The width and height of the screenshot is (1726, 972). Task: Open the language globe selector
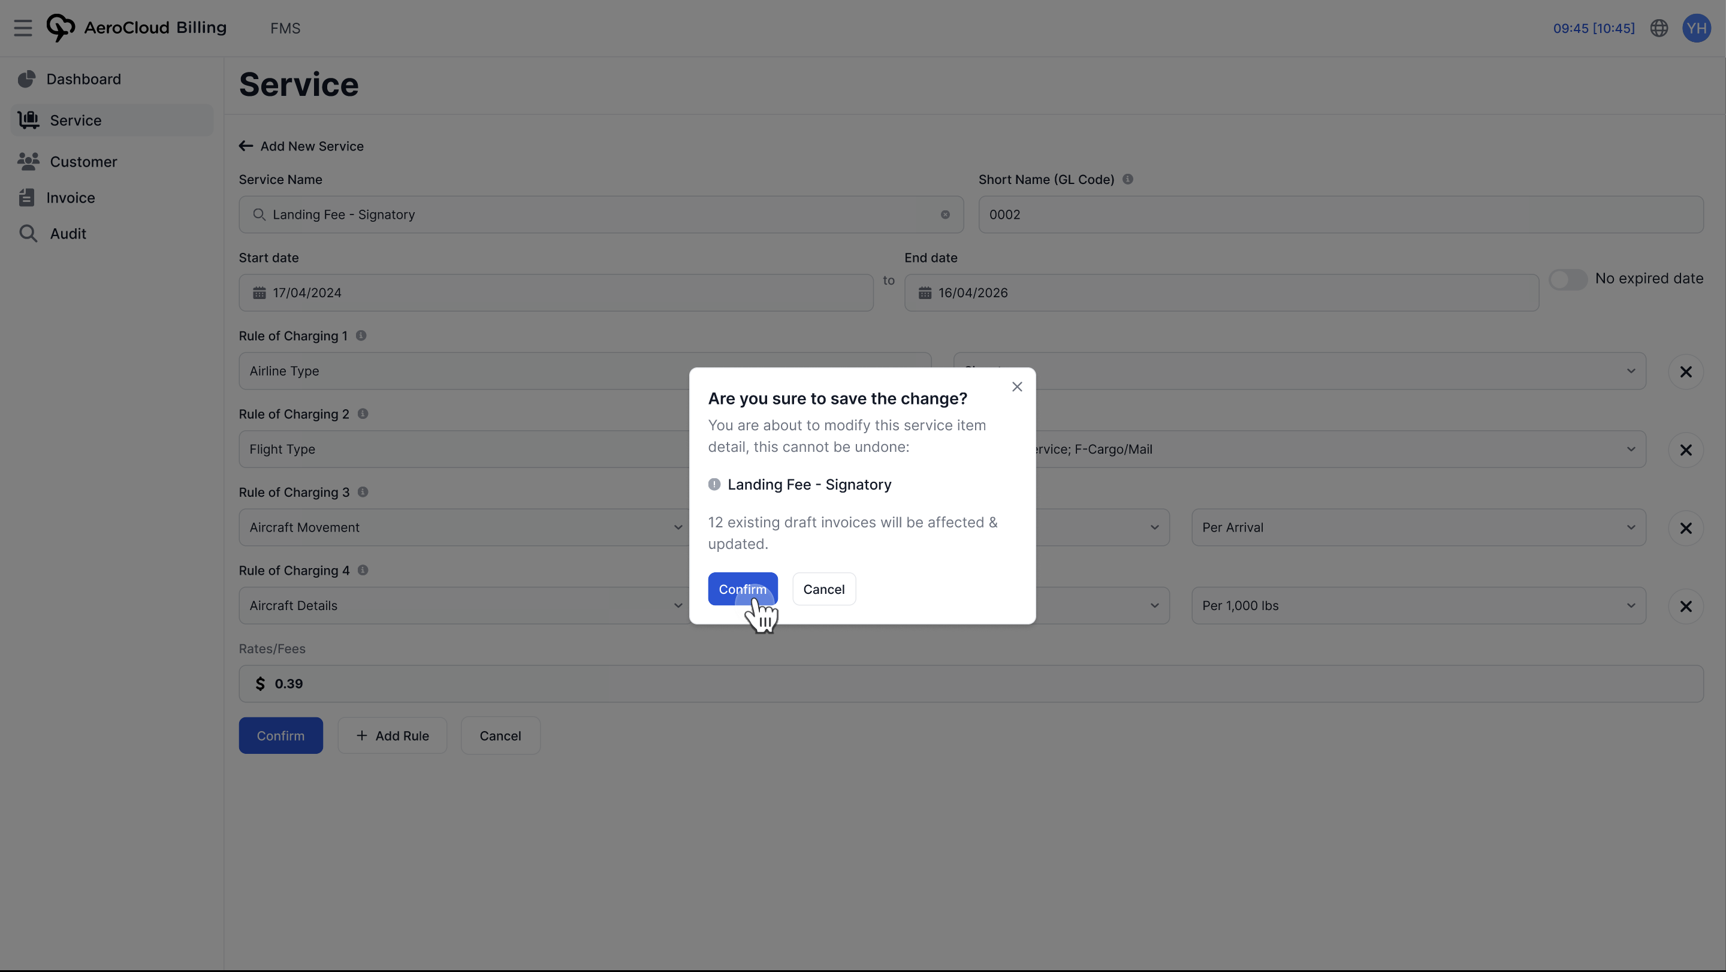coord(1658,28)
